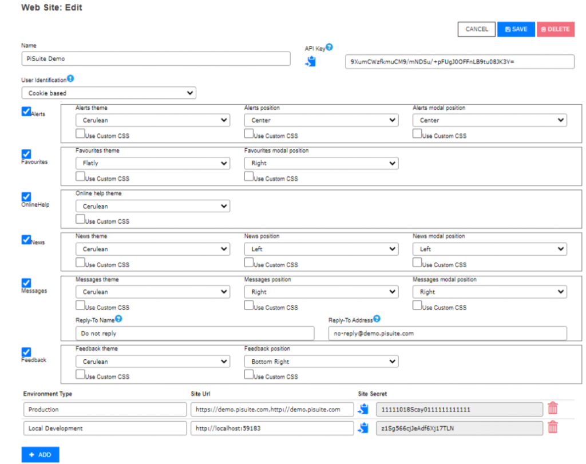
Task: Change the News modal position dropdown
Action: click(x=489, y=249)
